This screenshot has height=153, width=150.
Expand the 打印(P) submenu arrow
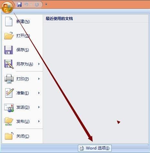coord(39,79)
